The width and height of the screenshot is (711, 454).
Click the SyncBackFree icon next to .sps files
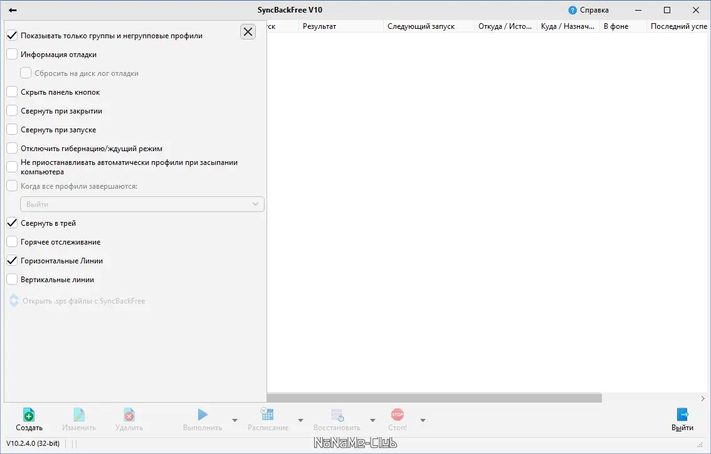(14, 301)
